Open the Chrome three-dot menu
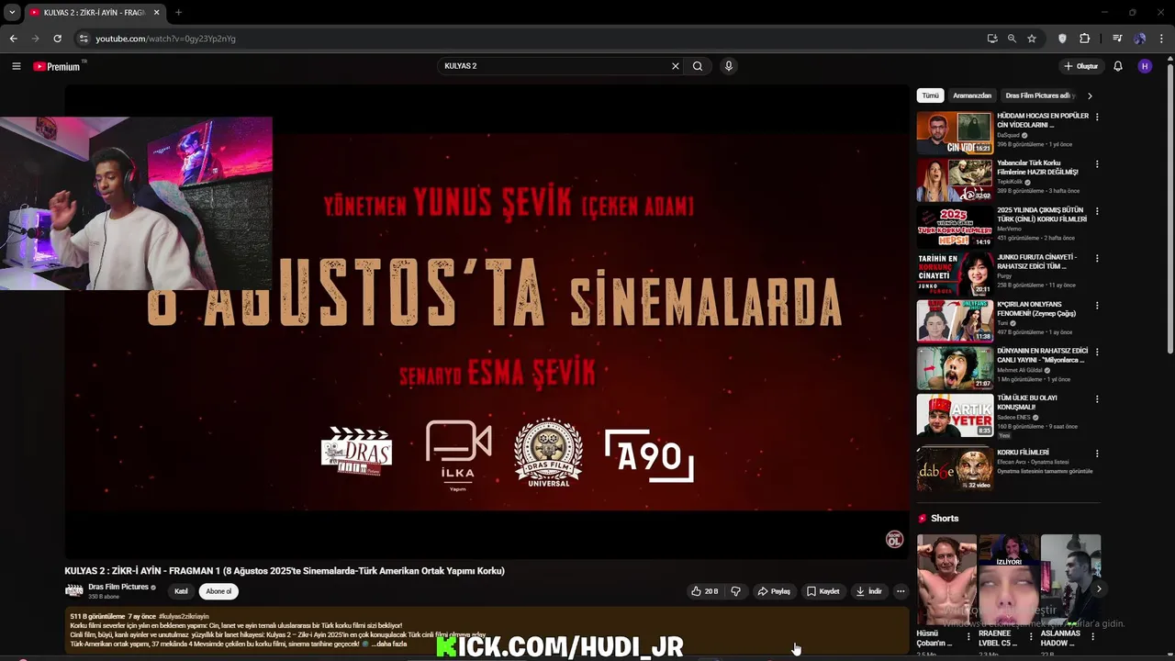Screen dimensions: 1175x661 tap(1161, 39)
